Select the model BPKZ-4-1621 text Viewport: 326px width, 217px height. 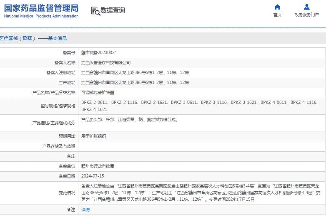pyautogui.click(x=94, y=109)
